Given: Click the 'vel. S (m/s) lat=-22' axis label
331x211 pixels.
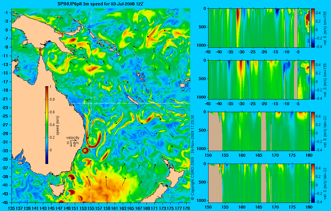Looking at the screenshot, I should click(325, 183).
